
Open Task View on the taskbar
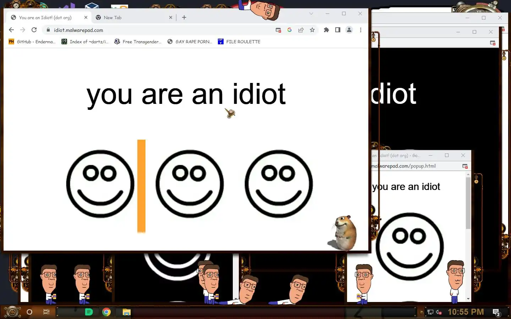pyautogui.click(x=46, y=312)
